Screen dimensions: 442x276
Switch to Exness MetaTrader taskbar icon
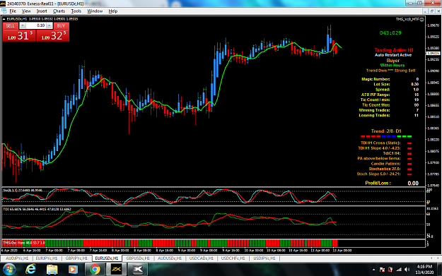(116, 270)
